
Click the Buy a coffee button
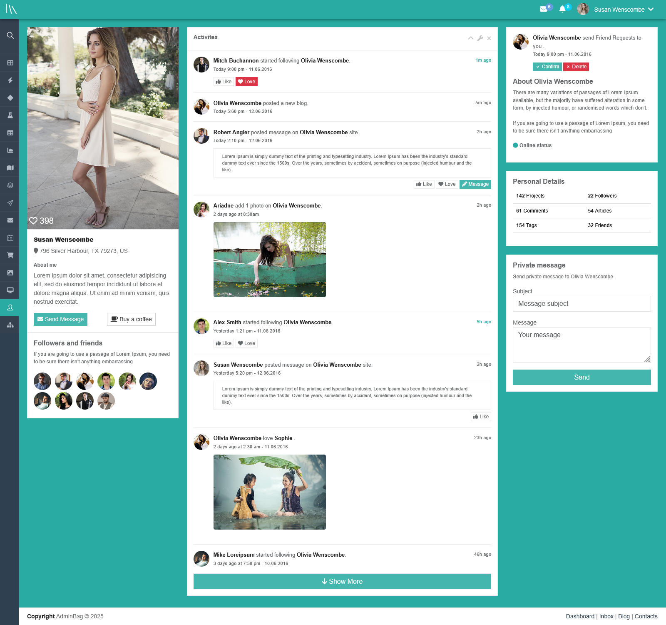pyautogui.click(x=131, y=319)
